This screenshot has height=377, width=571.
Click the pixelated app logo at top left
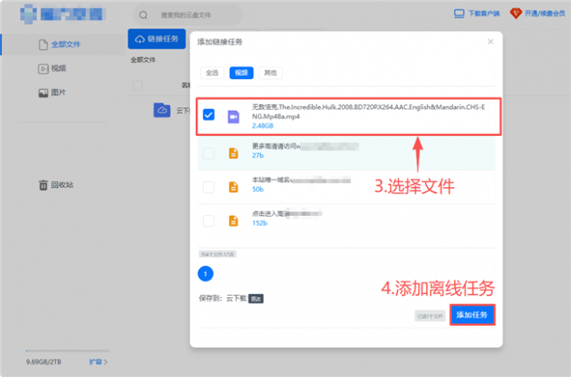(63, 14)
